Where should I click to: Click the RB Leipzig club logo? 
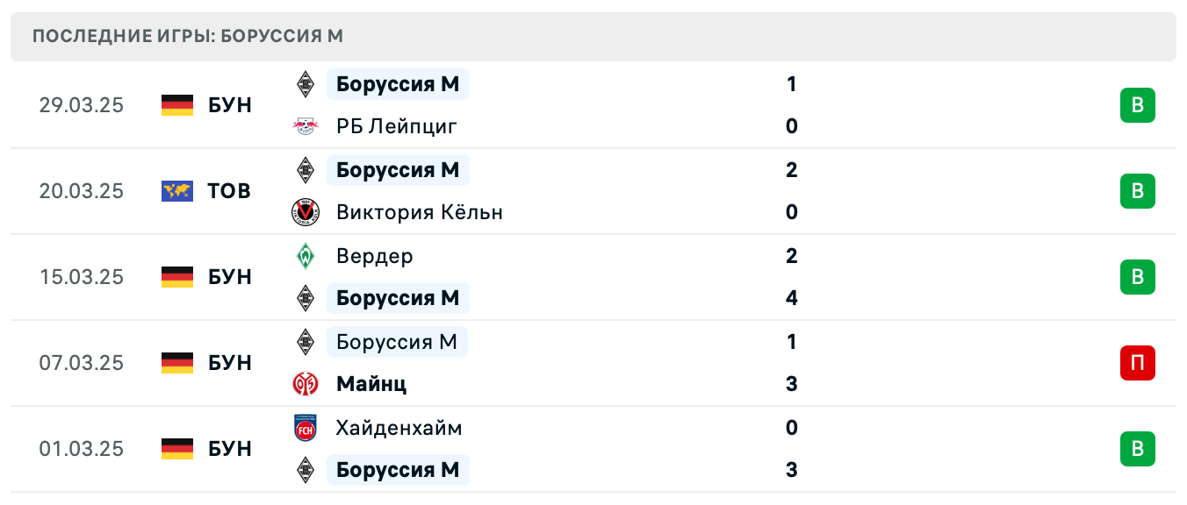click(306, 126)
